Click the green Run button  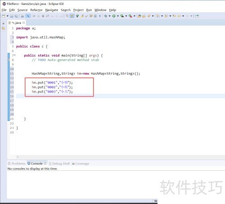tap(114, 16)
